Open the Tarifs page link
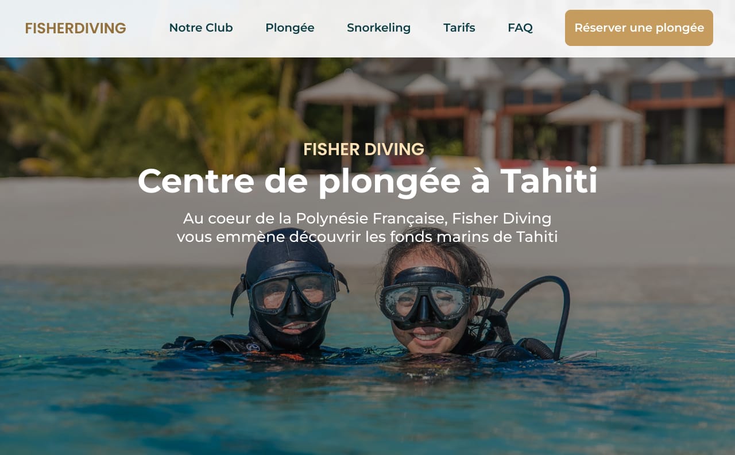 (459, 28)
